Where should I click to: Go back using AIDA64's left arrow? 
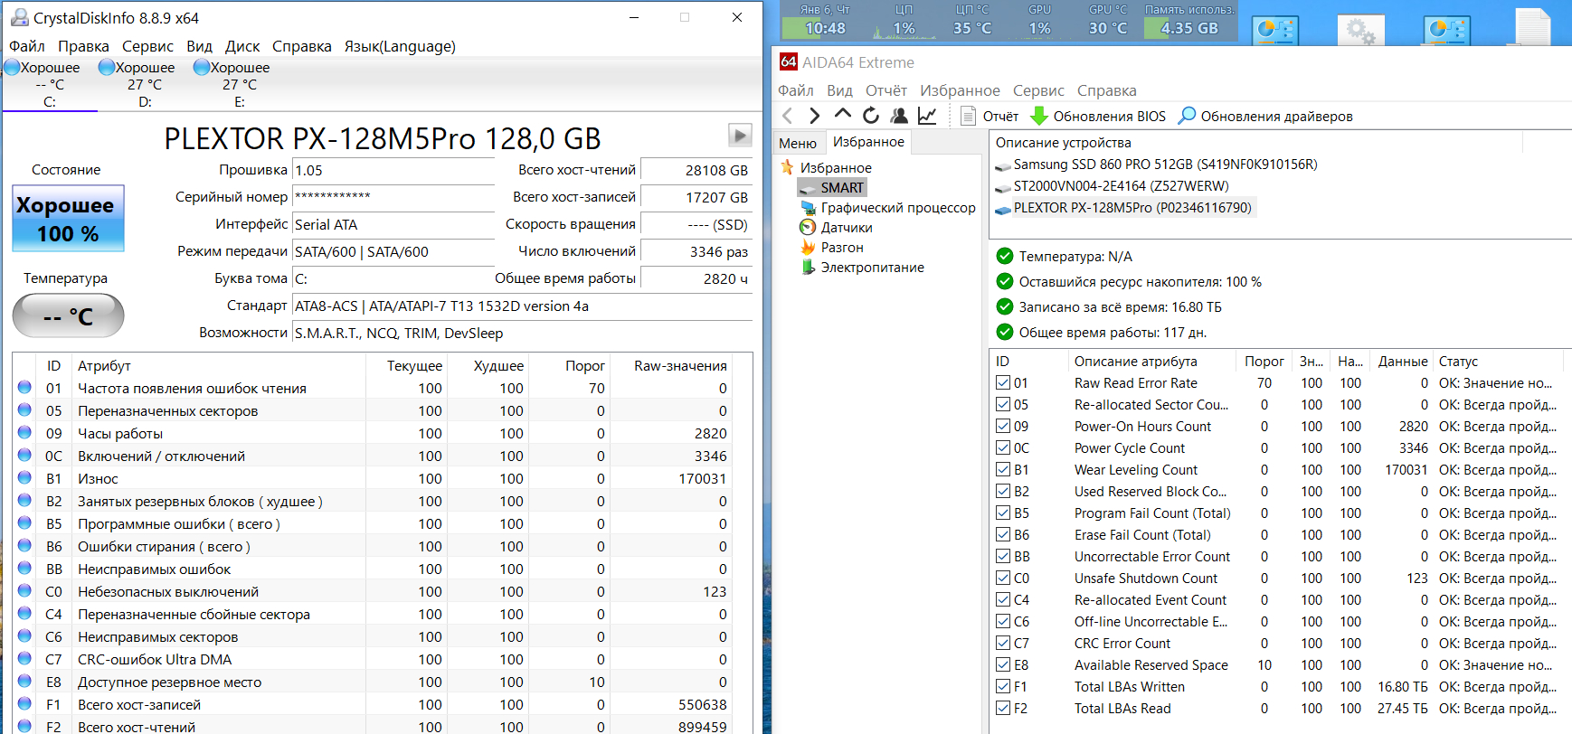point(787,116)
